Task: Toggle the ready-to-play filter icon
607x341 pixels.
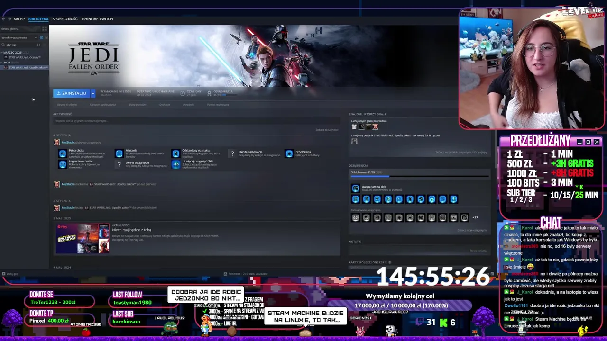Action: click(x=46, y=37)
